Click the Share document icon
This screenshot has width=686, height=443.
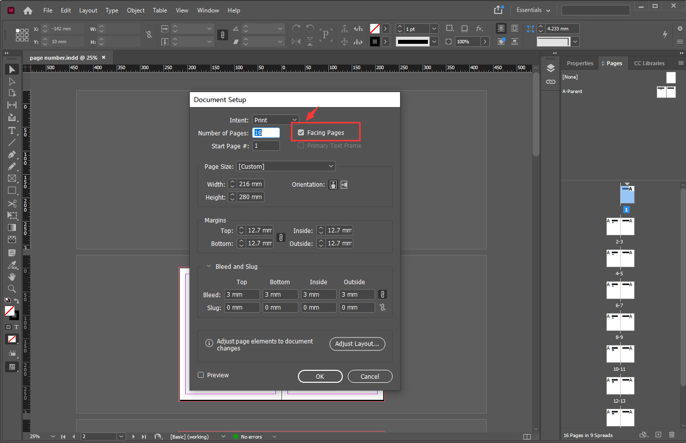498,10
